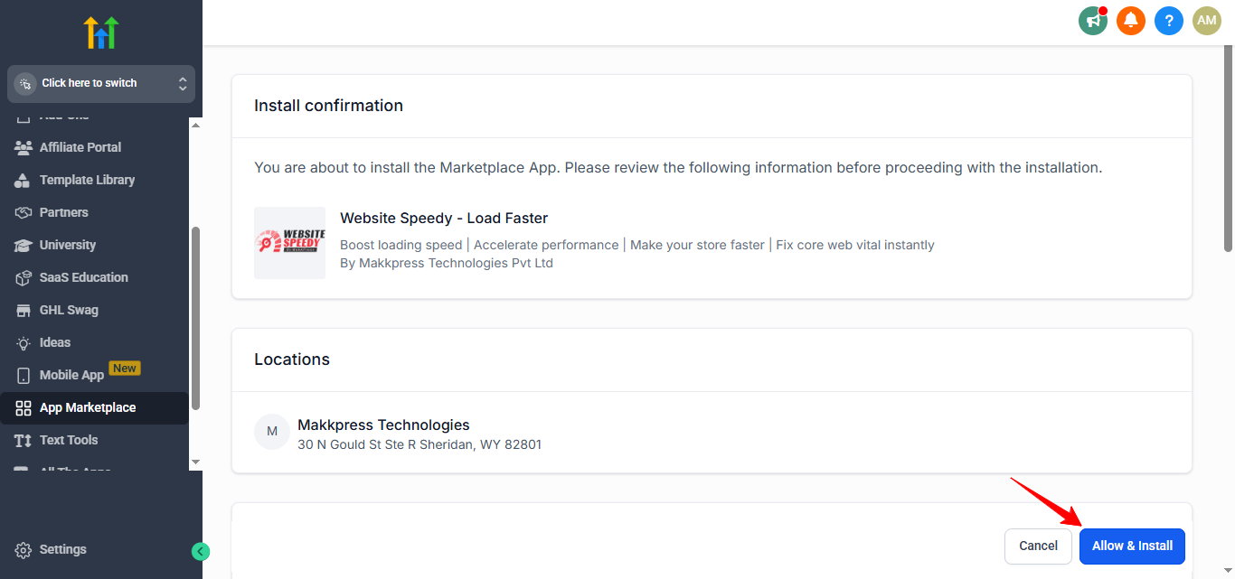
Task: Click the Locations heading
Action: point(292,360)
